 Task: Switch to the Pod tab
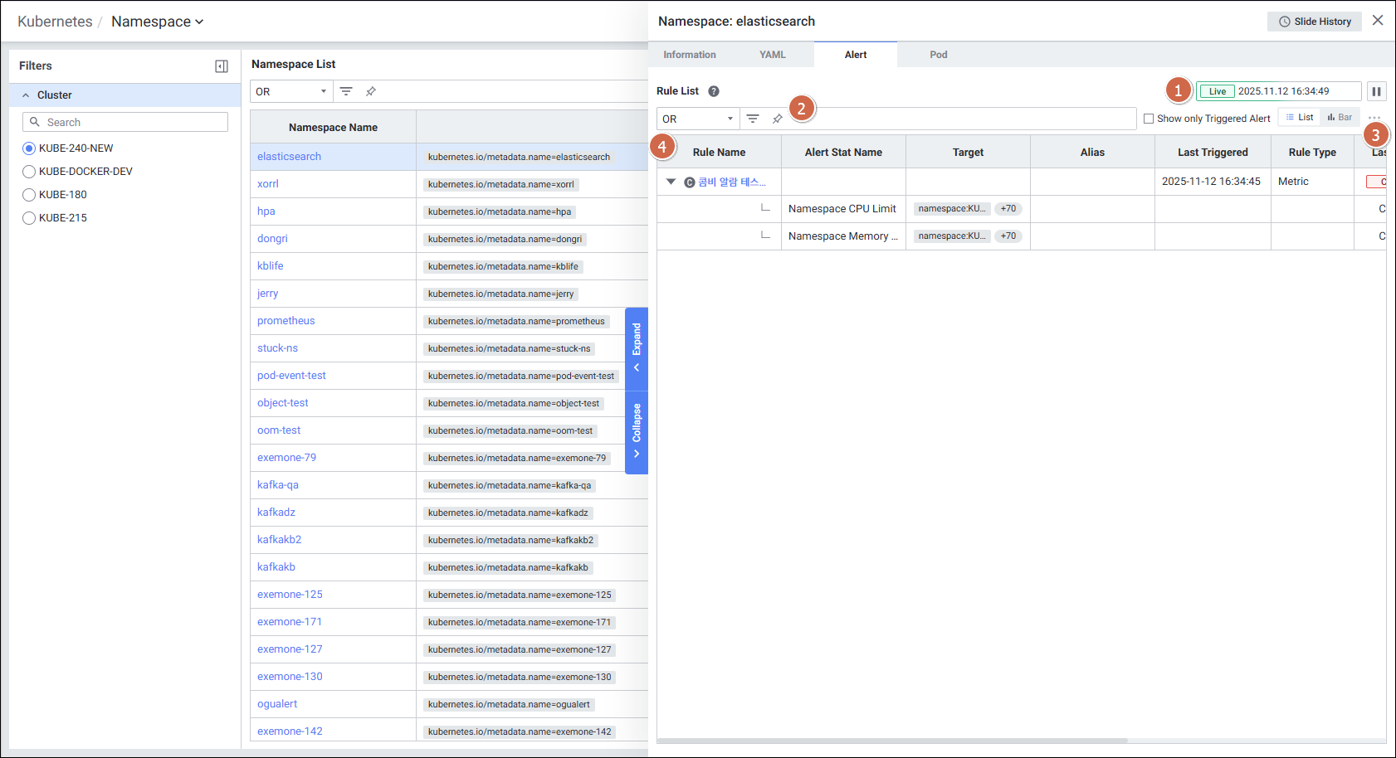[x=938, y=55]
